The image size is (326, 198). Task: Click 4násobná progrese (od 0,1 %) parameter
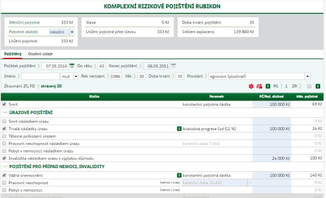209,129
